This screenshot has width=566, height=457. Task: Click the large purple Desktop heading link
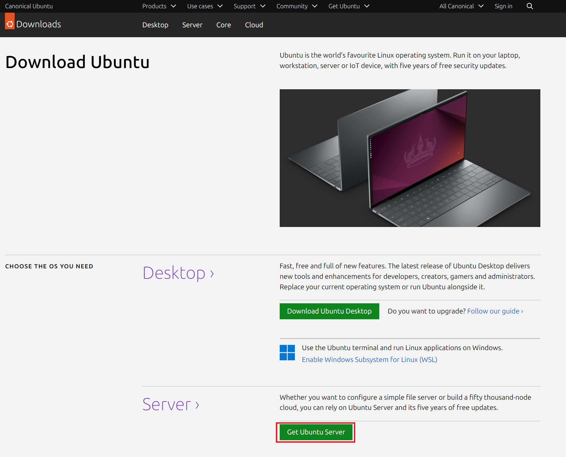(x=178, y=273)
